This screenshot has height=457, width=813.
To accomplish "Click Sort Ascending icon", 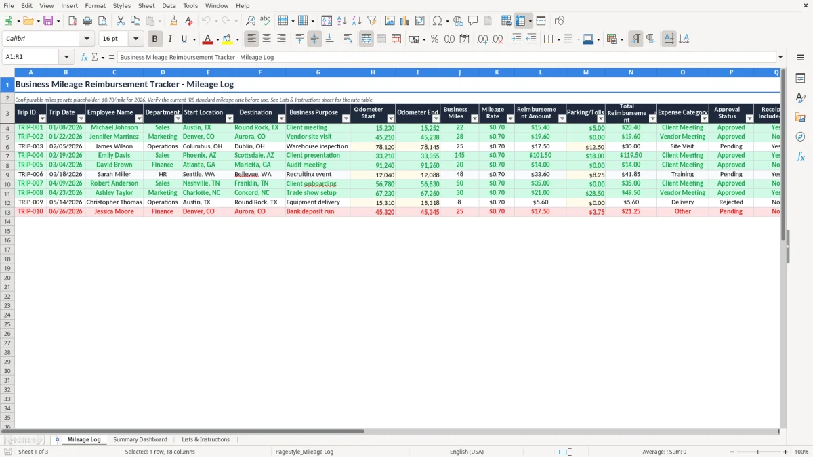I will (342, 21).
